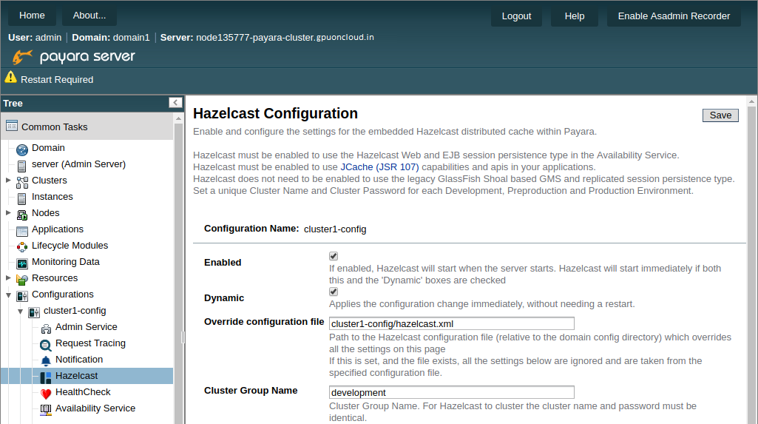
Task: Click the Monitoring Data icon
Action: (x=21, y=263)
